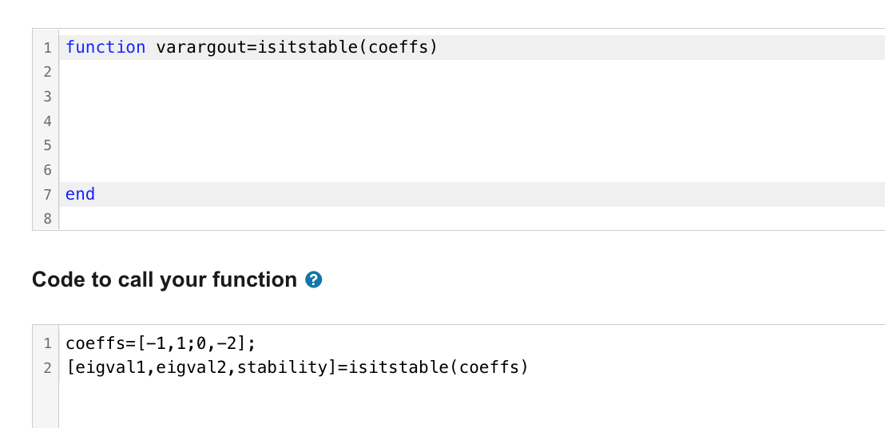Viewport: 885px width, 428px height.
Task: Click line number 1 in the function editor gutter
Action: coord(47,47)
